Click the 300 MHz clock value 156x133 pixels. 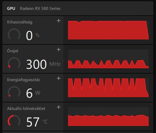pyautogui.click(x=43, y=64)
